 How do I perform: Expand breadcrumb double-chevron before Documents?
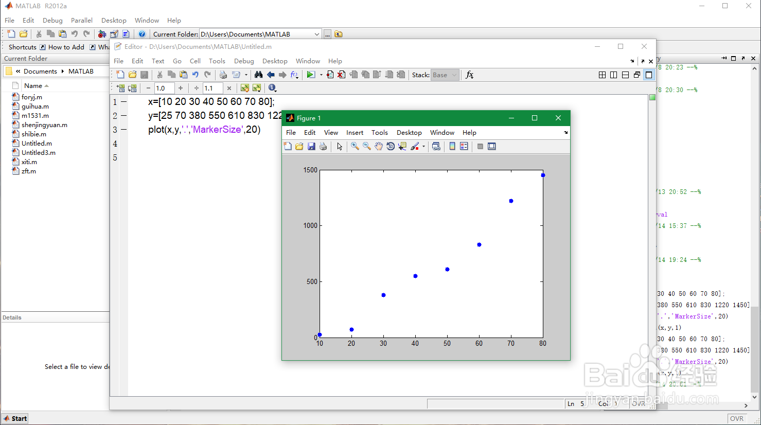click(x=18, y=72)
